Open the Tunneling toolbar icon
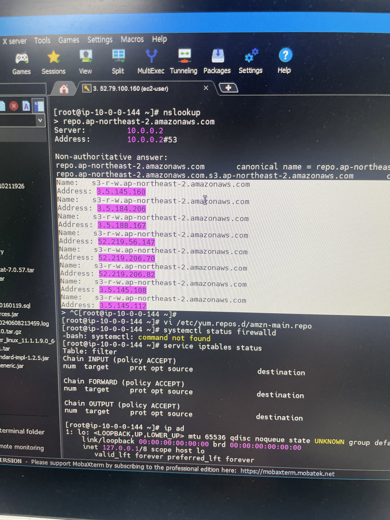 [x=184, y=56]
